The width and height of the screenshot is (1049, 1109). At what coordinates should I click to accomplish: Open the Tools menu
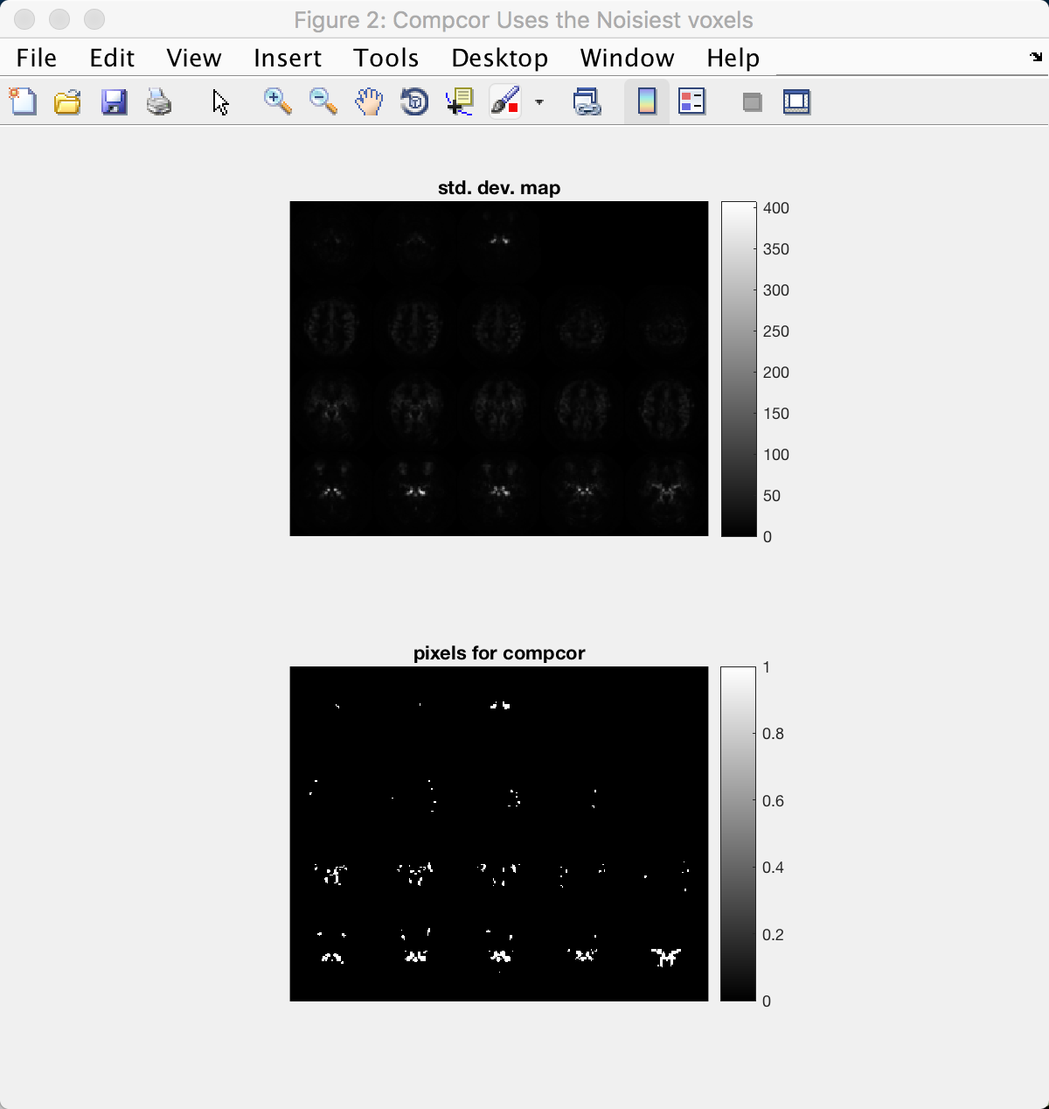(x=386, y=58)
